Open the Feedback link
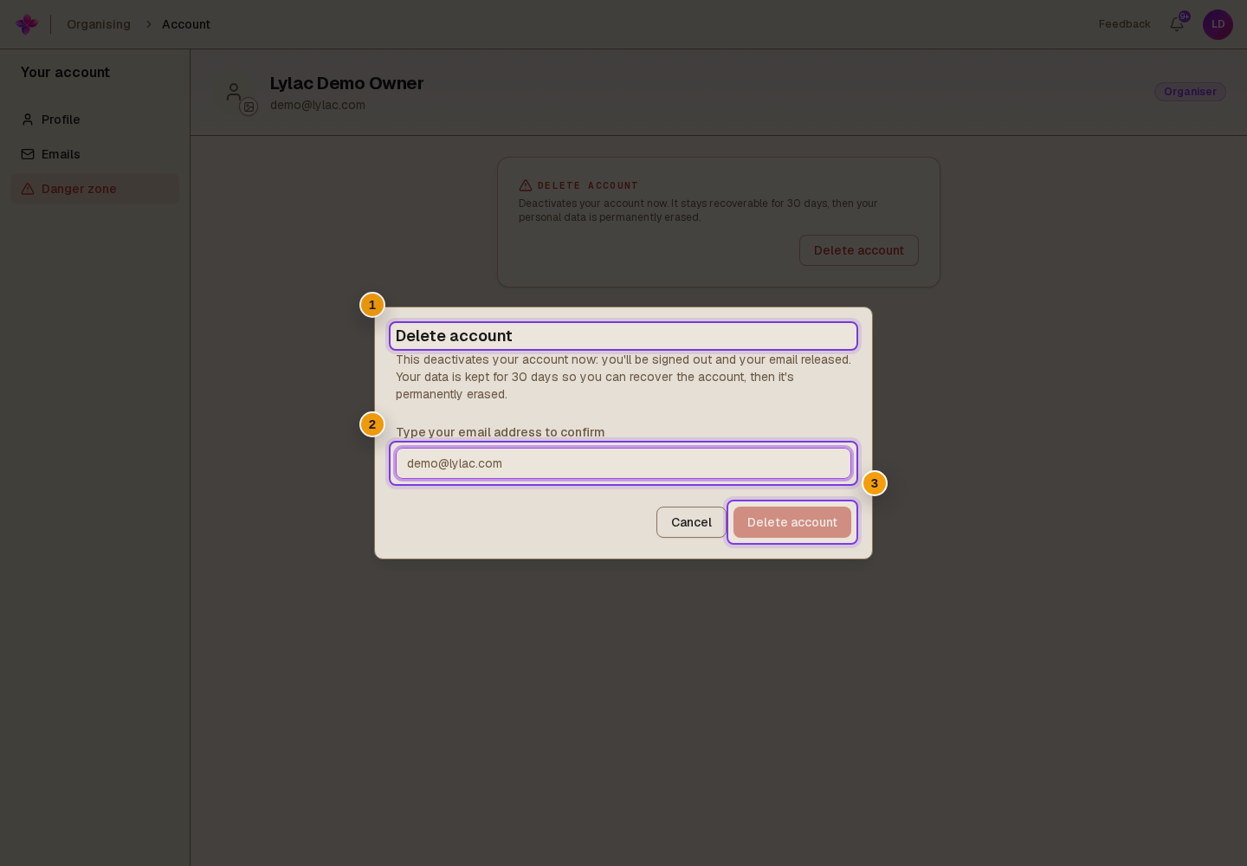 (1124, 24)
